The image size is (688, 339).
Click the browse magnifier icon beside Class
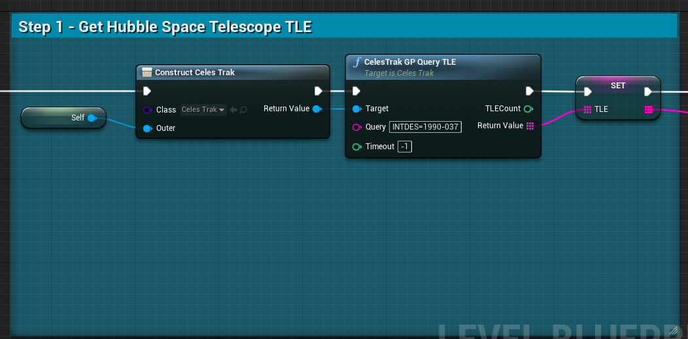(x=243, y=110)
